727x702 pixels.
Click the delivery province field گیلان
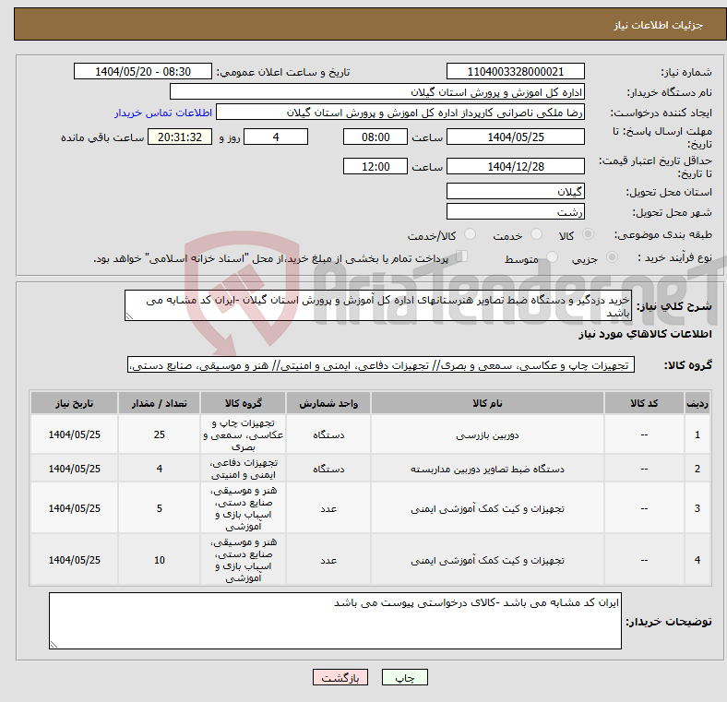point(515,191)
